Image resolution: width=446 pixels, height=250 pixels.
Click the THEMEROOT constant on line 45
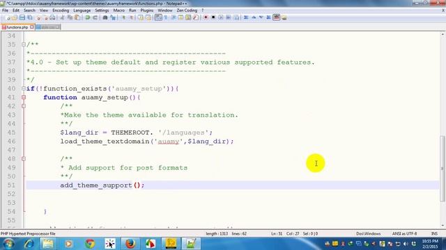130,133
